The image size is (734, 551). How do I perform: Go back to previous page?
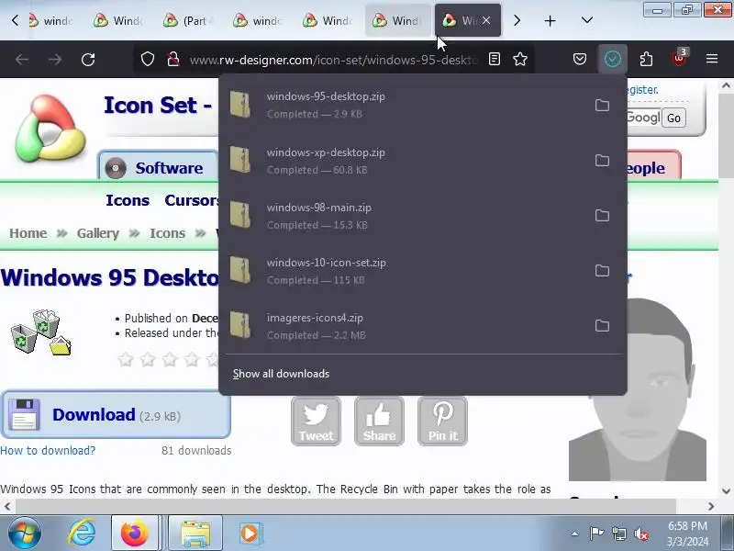click(22, 60)
